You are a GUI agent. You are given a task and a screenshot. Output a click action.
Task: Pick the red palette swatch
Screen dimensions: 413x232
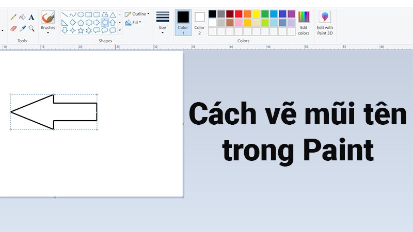tap(239, 14)
